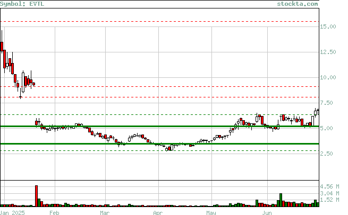Viewport: 348px width, 215px height.
Task: Click the Mar month label
Action: click(105, 213)
